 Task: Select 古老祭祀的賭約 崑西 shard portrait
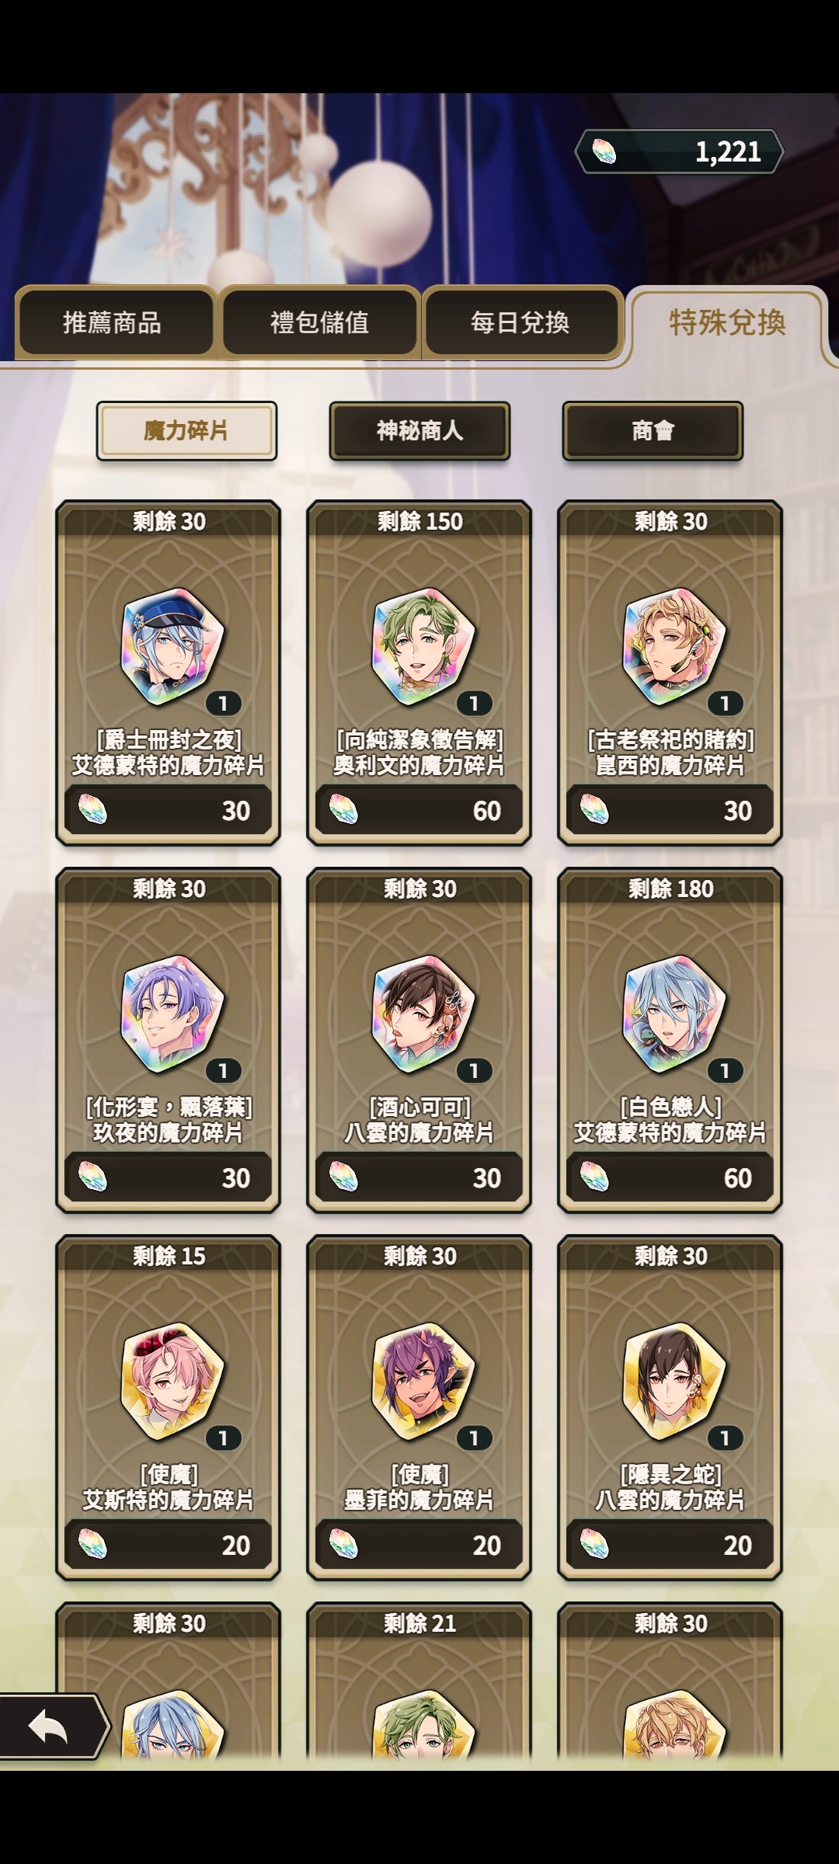coord(674,646)
